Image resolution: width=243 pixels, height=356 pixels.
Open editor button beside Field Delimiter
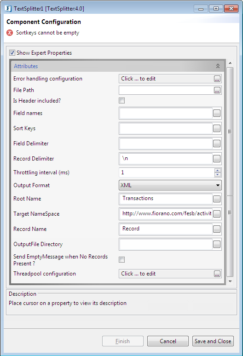click(217, 144)
